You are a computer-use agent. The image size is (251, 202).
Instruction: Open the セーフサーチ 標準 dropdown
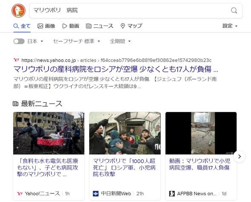(77, 41)
